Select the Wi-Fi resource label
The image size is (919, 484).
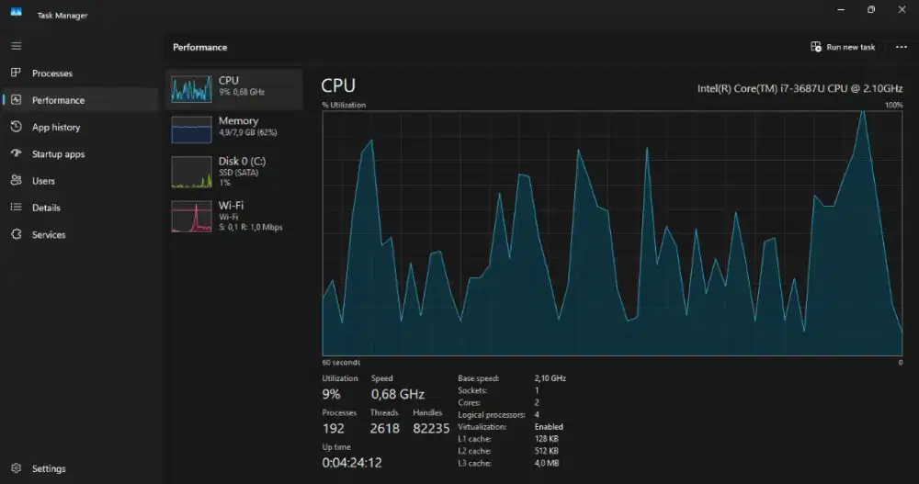[231, 205]
